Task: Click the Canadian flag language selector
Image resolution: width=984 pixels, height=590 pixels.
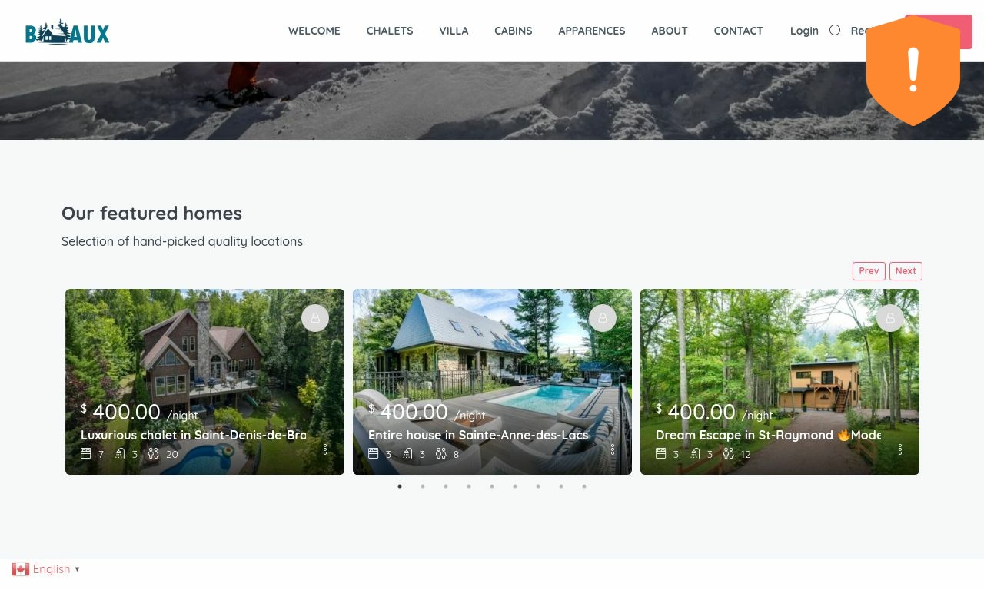Action: pos(21,569)
